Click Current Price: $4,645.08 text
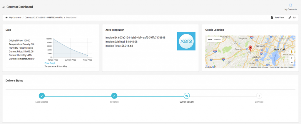The height and width of the screenshot is (124, 301). (x=21, y=52)
